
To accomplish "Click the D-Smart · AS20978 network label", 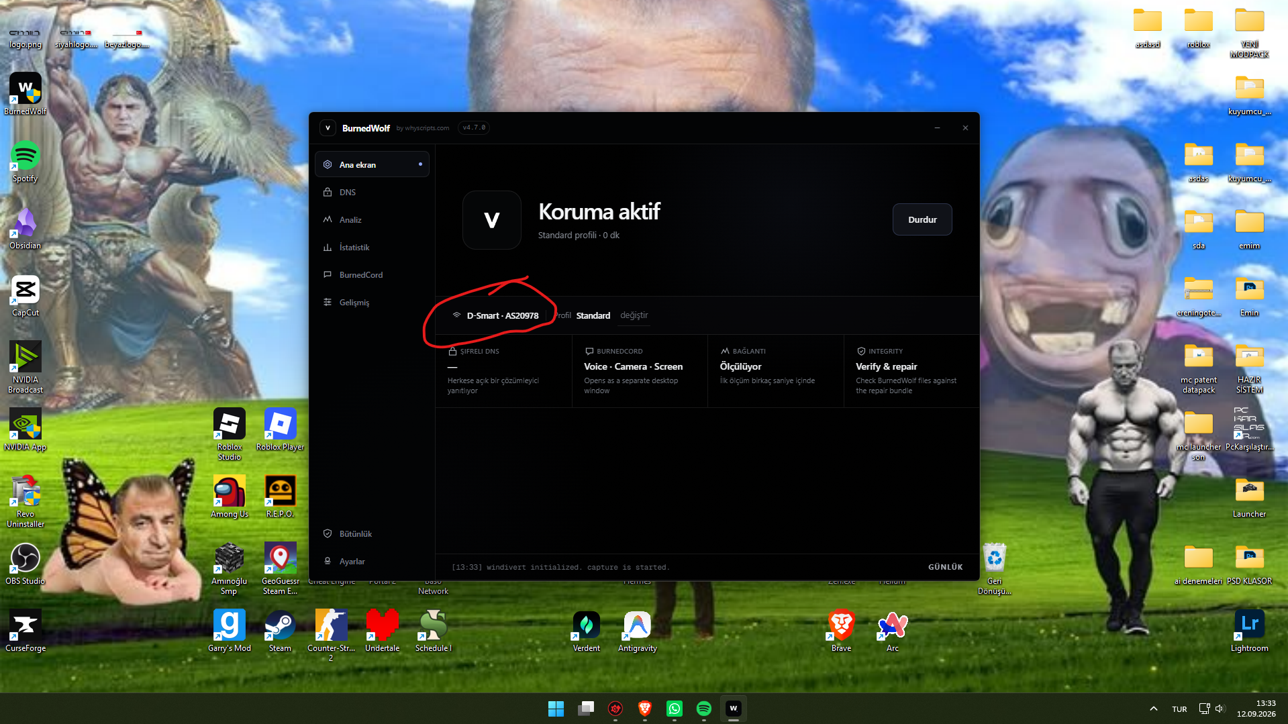I will (502, 315).
